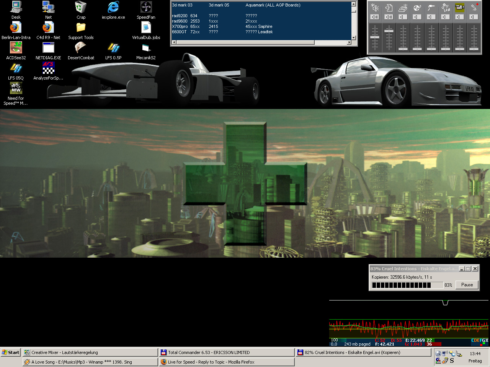Click the copy progress bar at 83%

pos(407,285)
